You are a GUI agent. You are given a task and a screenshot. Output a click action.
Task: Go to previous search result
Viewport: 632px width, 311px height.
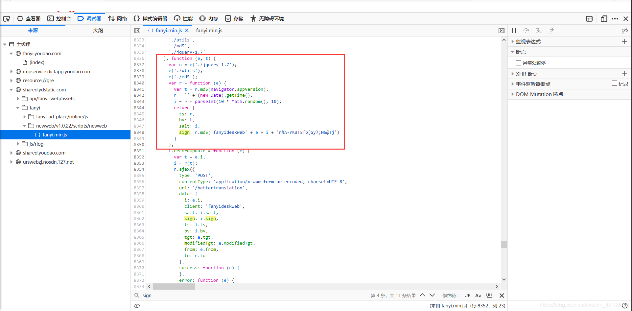point(422,295)
